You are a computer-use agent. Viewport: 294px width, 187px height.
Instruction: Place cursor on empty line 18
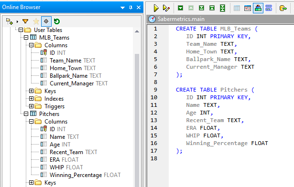point(230,158)
